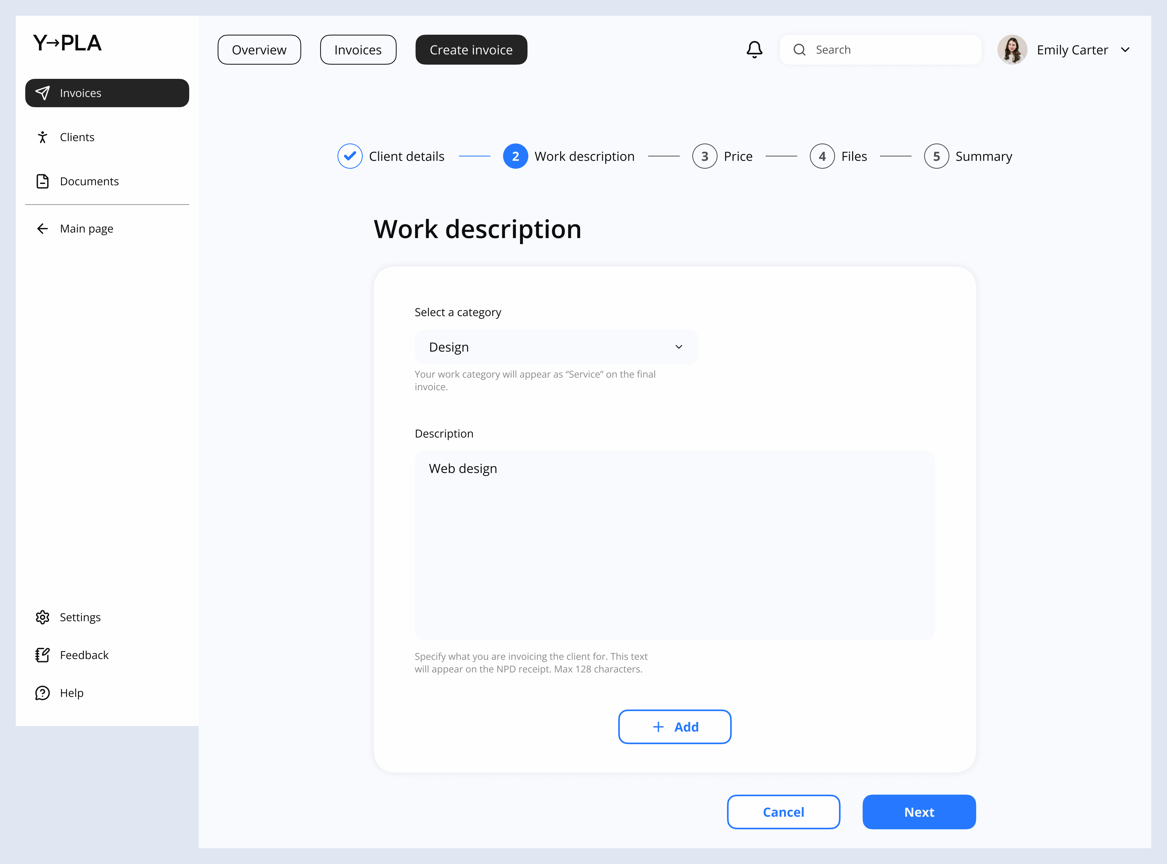Click the Feedback pencil-note icon
This screenshot has height=864, width=1167.
[x=42, y=655]
